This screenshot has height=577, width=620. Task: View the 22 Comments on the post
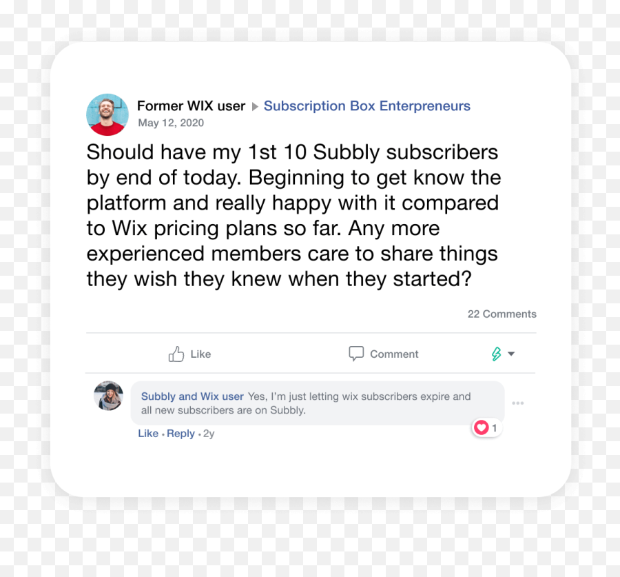(502, 314)
